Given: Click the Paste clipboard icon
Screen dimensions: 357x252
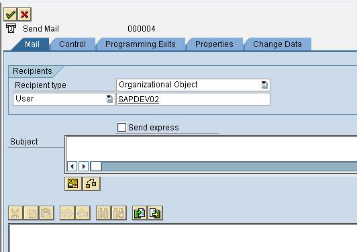Looking at the screenshot, I should [46, 213].
